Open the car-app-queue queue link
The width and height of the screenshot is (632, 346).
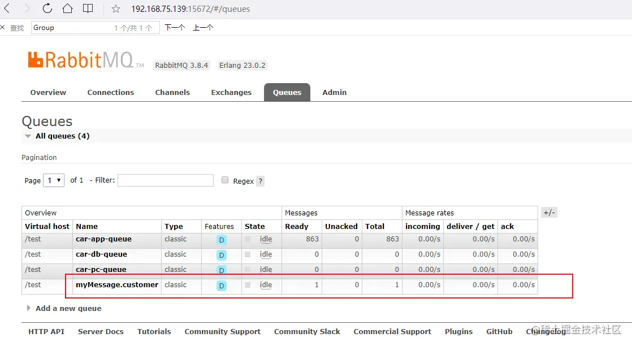click(x=103, y=239)
